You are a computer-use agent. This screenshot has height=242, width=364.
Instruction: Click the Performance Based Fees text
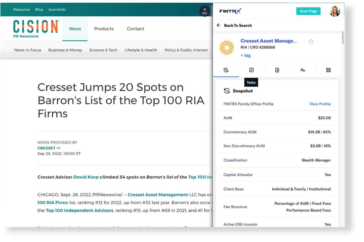coord(308,210)
